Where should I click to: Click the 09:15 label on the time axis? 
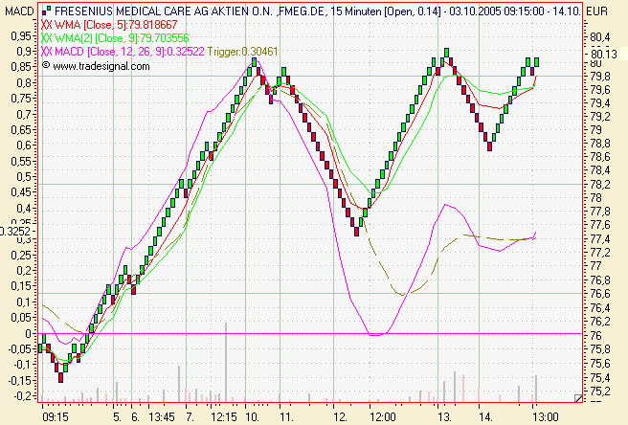56,417
